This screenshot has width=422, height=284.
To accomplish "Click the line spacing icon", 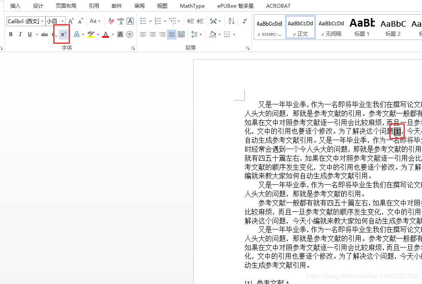I will click(194, 34).
